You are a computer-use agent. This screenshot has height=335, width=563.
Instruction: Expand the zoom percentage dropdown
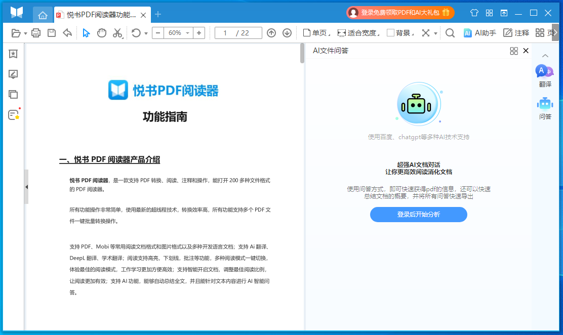tap(188, 33)
